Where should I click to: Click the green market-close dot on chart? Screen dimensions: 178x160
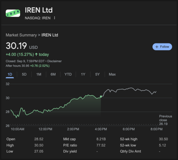pos(101,97)
